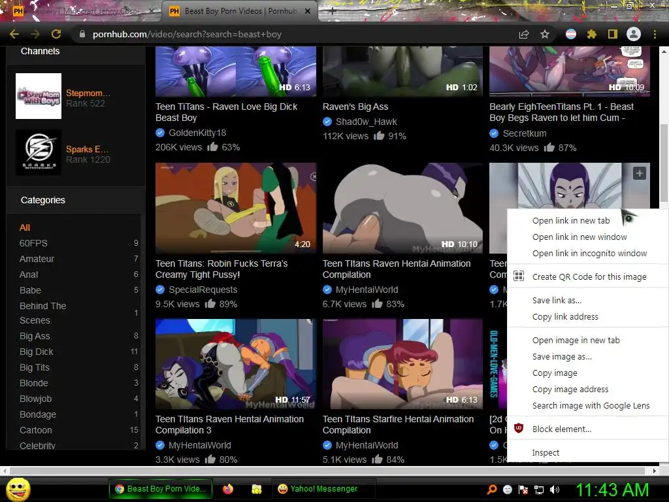This screenshot has width=669, height=502.
Task: Select the 'Cartoon' category
Action: pos(35,430)
